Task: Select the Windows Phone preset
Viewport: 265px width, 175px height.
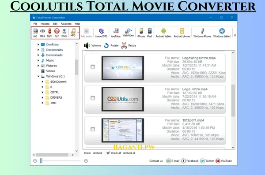Action: [x=202, y=33]
